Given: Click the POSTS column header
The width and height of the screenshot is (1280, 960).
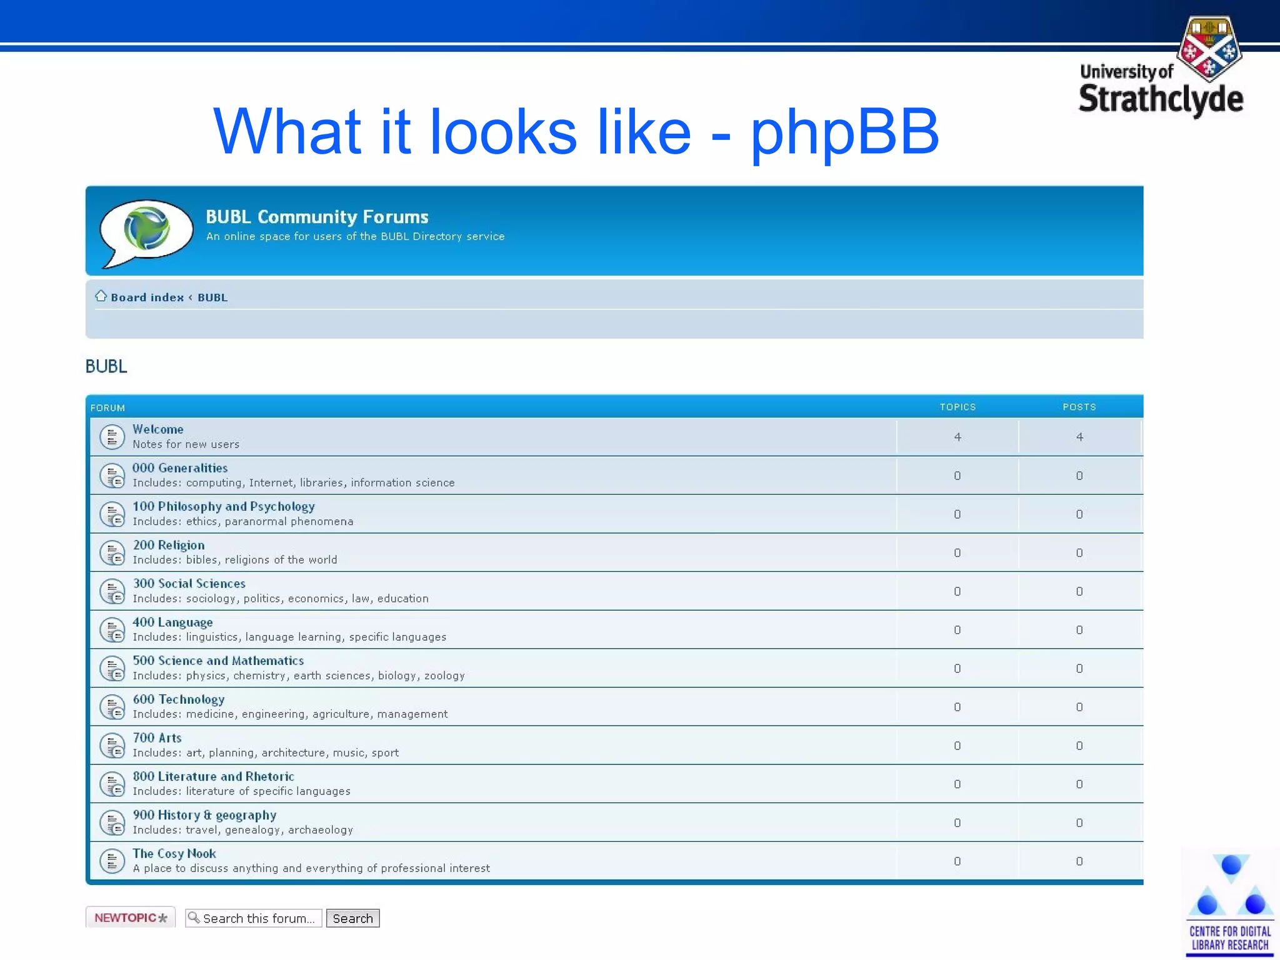Looking at the screenshot, I should click(1079, 407).
